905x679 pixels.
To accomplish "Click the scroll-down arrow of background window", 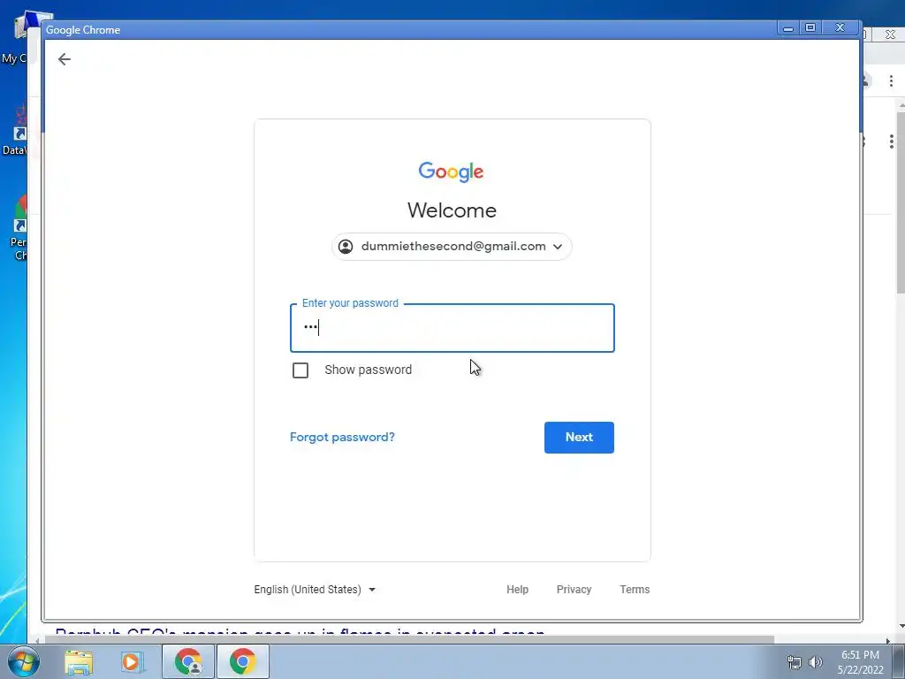I will click(901, 626).
